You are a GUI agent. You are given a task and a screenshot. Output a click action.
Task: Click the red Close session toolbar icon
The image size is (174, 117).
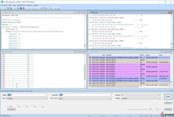coord(11,8)
